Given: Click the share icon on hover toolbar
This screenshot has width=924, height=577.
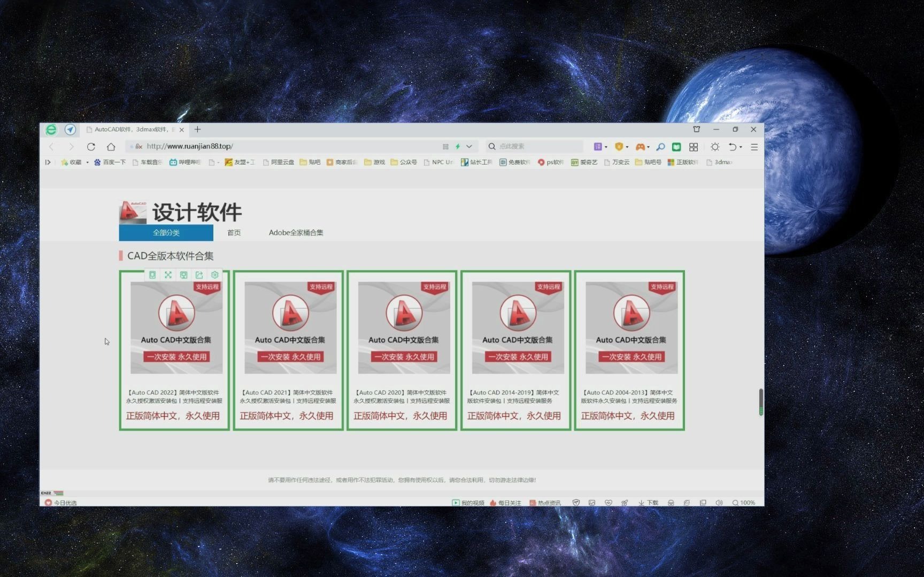Looking at the screenshot, I should (199, 275).
